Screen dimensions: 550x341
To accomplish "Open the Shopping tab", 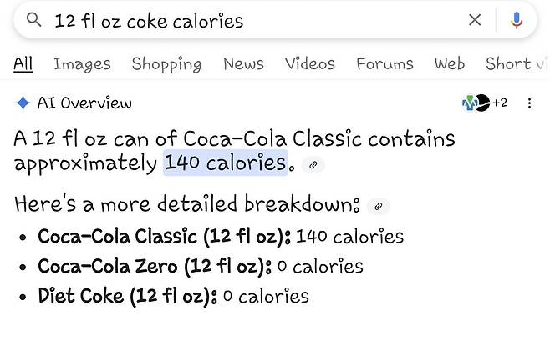I will (166, 63).
